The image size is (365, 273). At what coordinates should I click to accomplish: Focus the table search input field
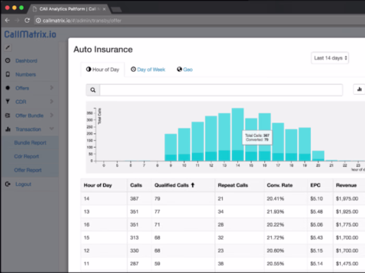click(x=221, y=90)
